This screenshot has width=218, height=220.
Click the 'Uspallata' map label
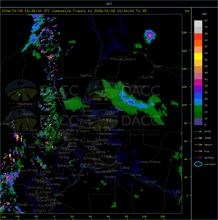[25, 104]
